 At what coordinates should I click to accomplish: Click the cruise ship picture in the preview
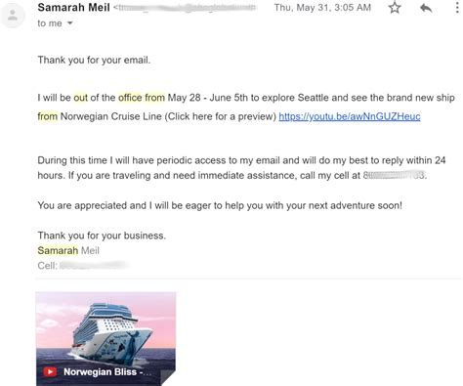coord(110,334)
